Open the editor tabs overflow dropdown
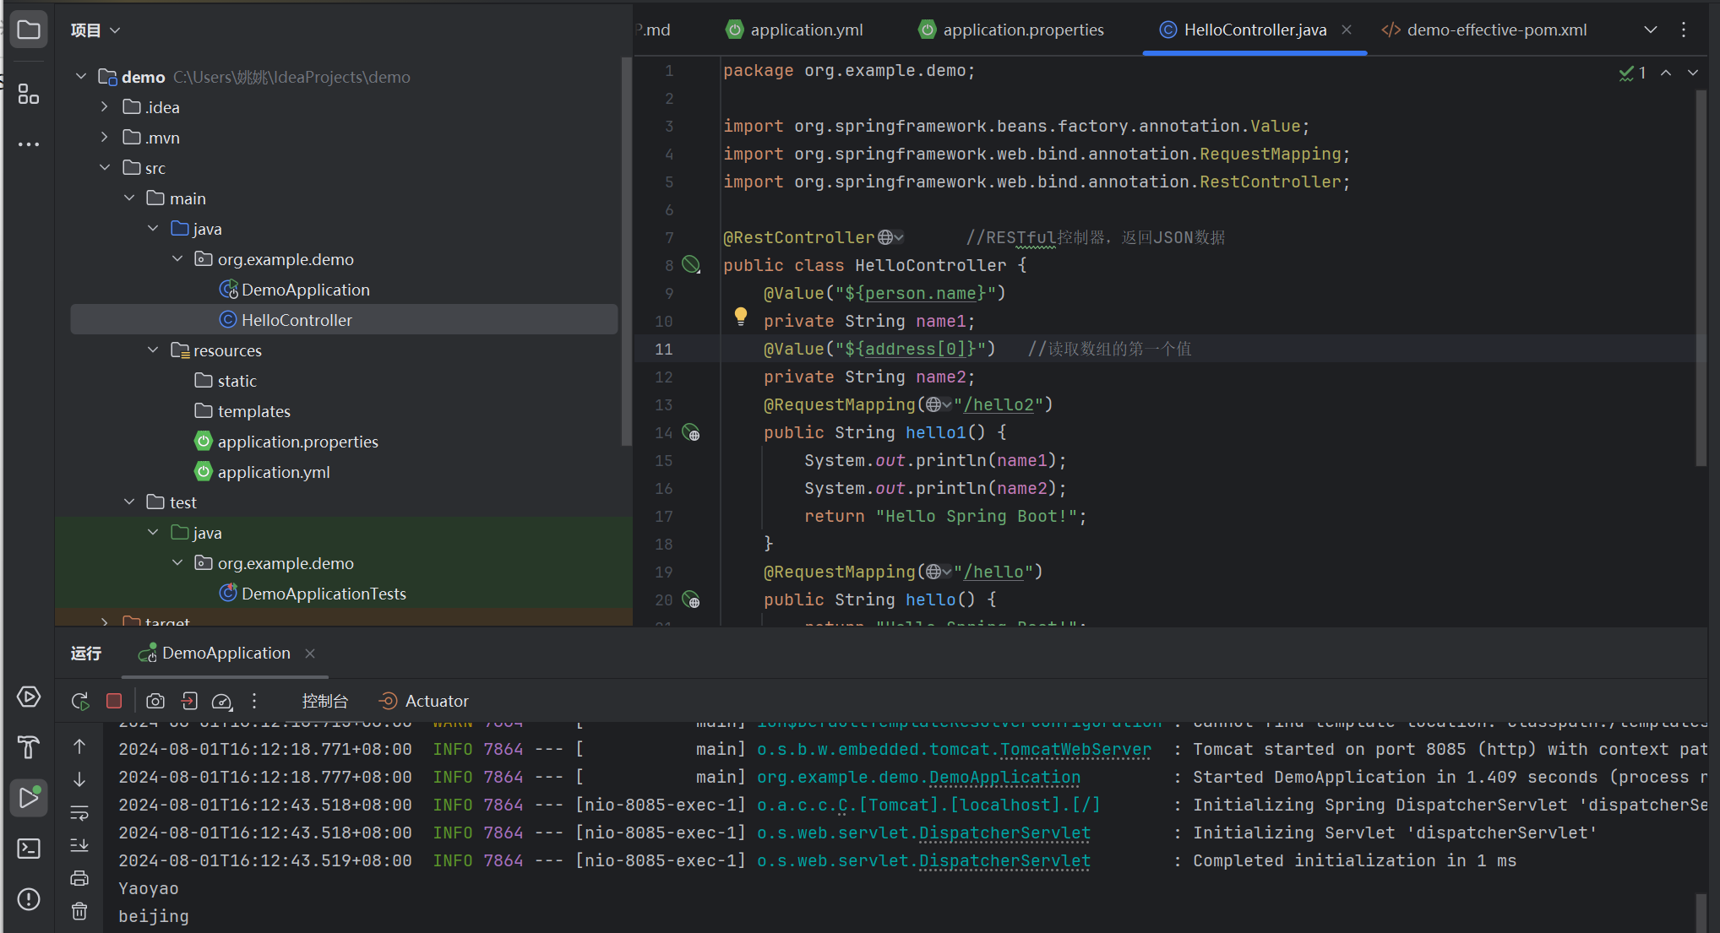The width and height of the screenshot is (1720, 933). [x=1650, y=30]
